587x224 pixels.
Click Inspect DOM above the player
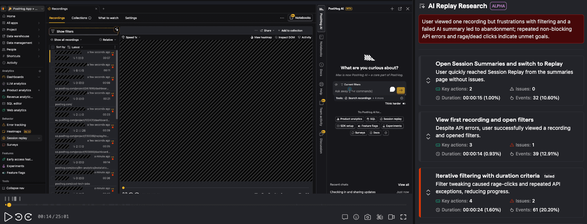tap(285, 37)
